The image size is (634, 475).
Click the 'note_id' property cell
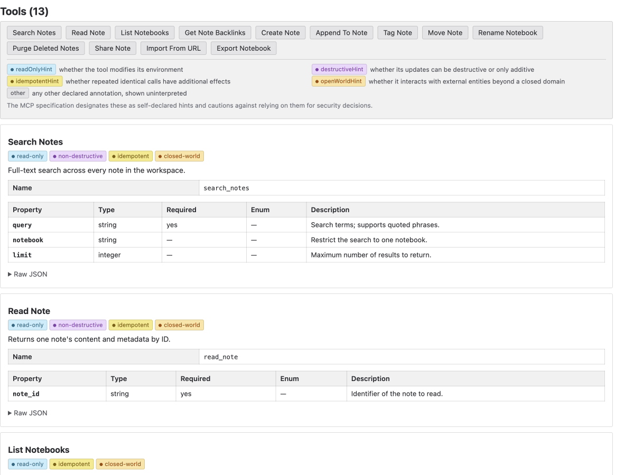click(x=57, y=394)
